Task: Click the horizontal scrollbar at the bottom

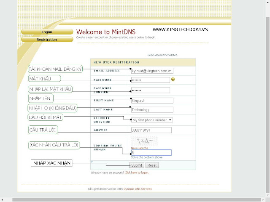Action: 137,199
